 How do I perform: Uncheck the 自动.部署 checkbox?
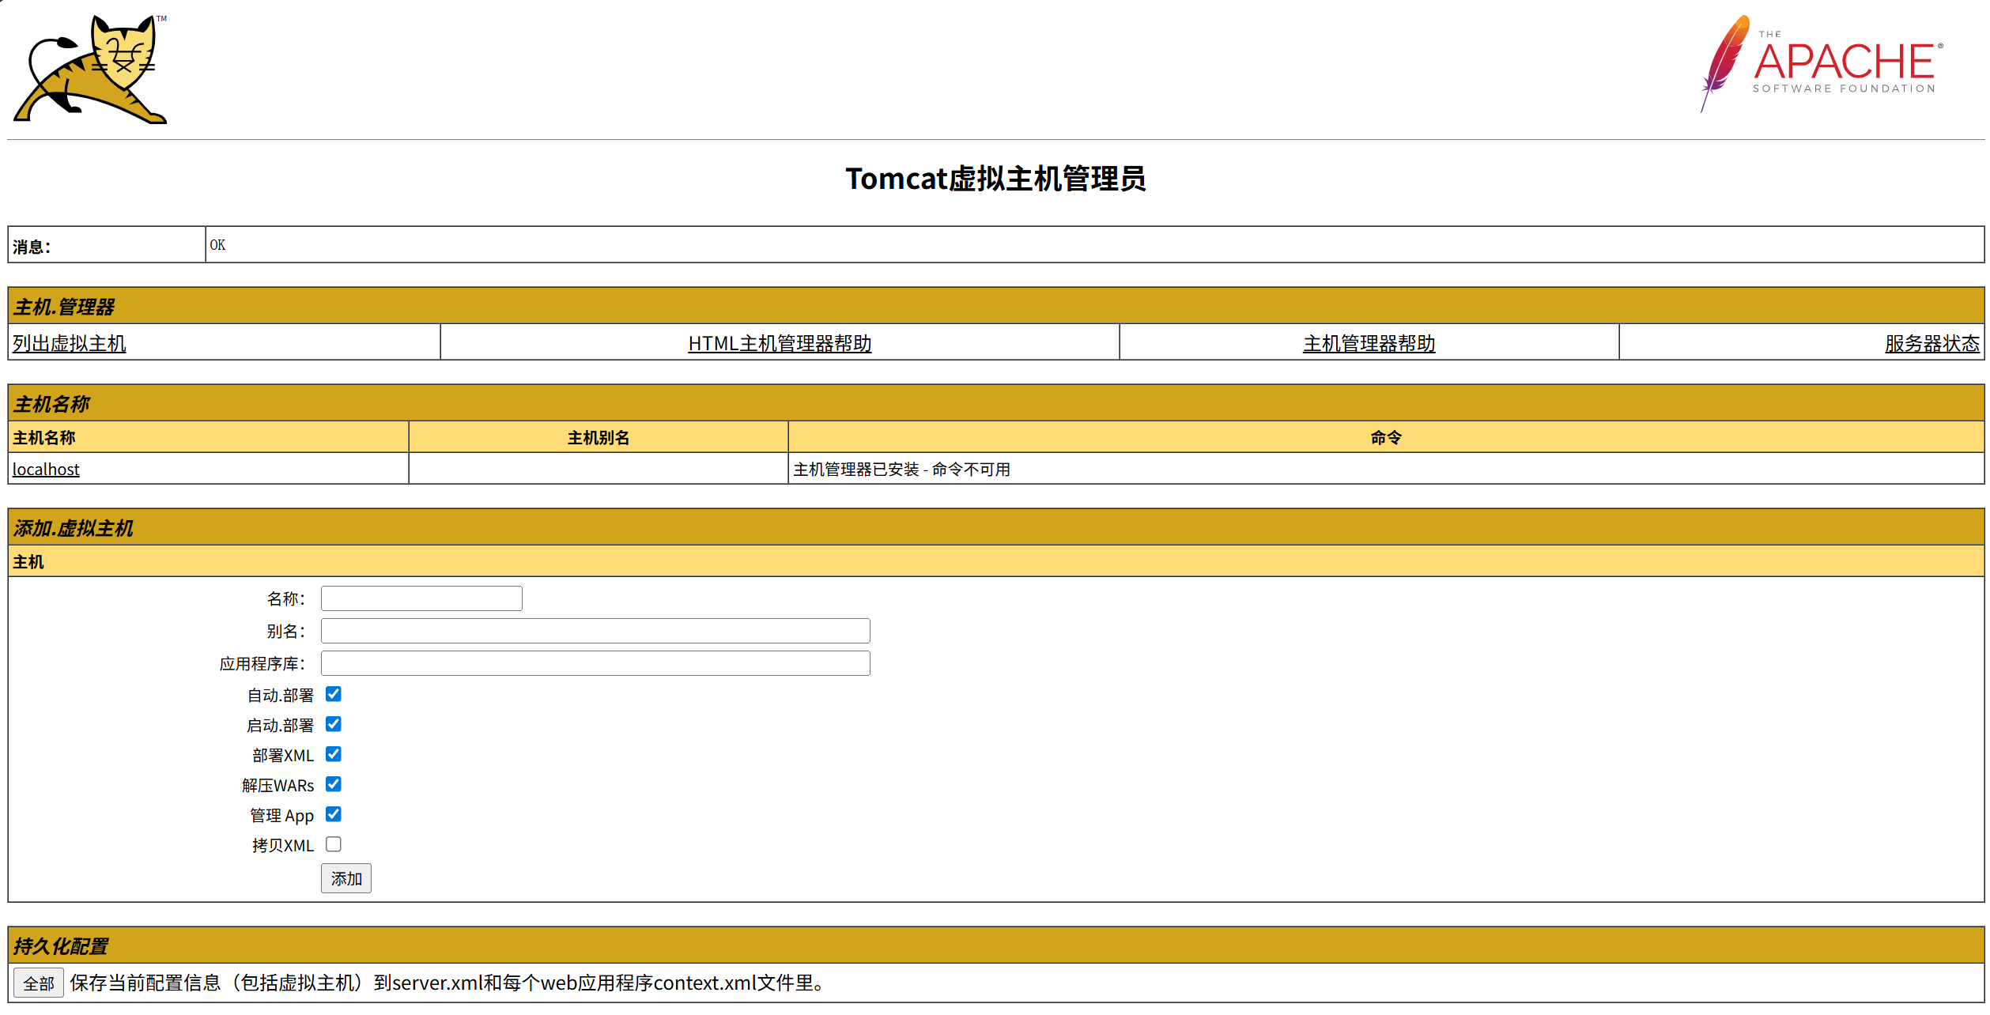334,694
